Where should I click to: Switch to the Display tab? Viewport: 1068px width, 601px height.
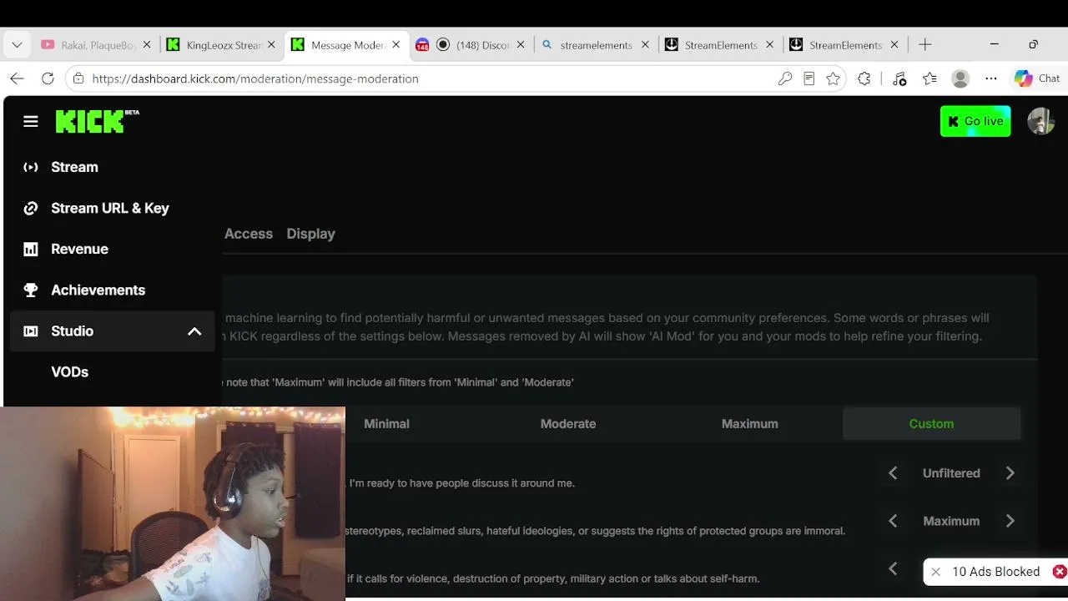[x=310, y=234]
